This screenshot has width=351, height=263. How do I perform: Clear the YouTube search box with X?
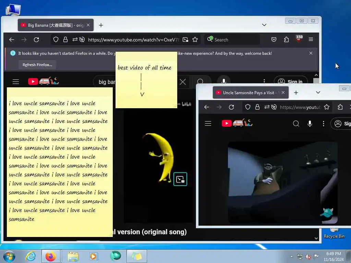click(183, 82)
